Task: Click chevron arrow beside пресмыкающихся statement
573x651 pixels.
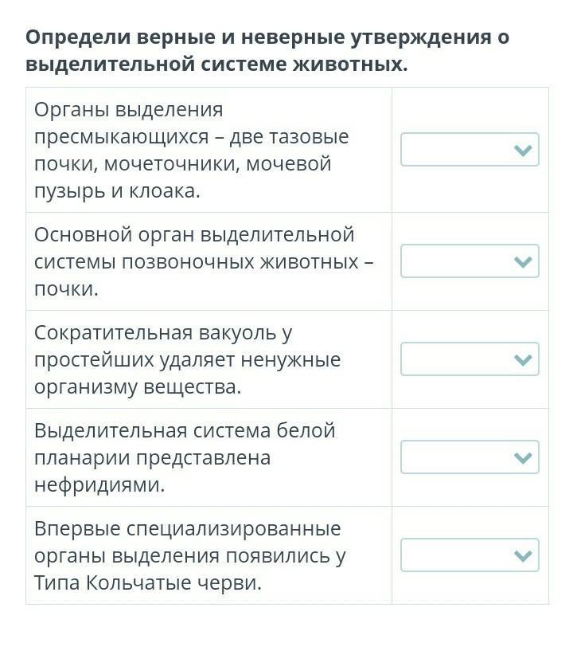Action: pos(523,150)
